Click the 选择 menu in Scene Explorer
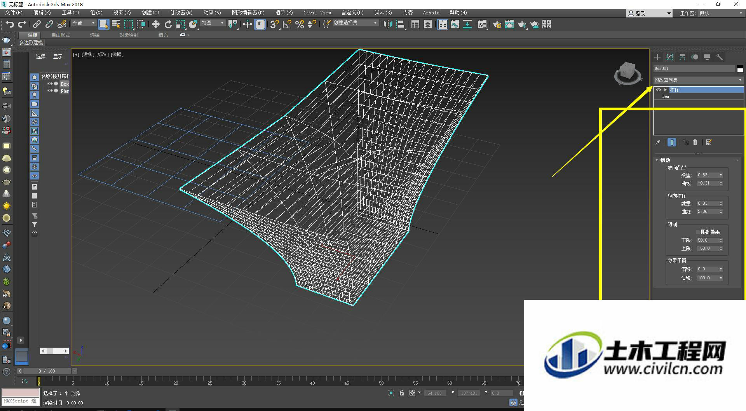The height and width of the screenshot is (411, 746). click(x=41, y=57)
